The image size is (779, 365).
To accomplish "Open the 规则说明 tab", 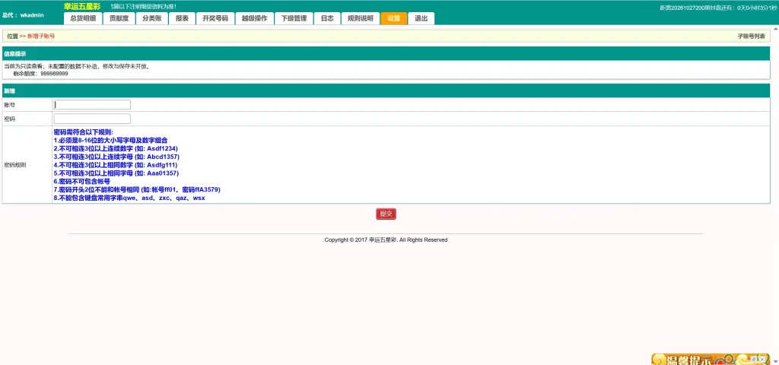I will [x=360, y=18].
